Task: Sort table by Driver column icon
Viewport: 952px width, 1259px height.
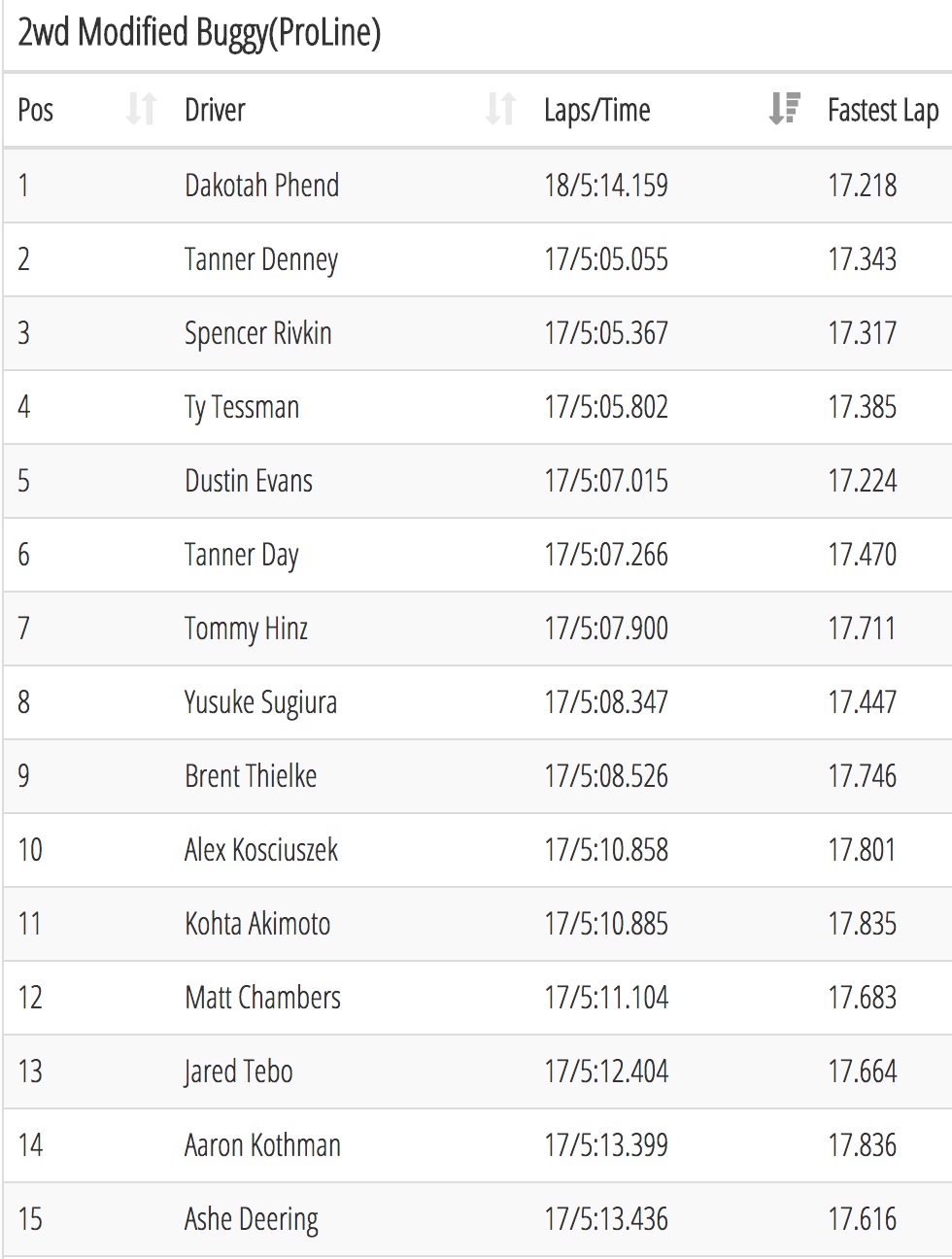Action: 501,110
